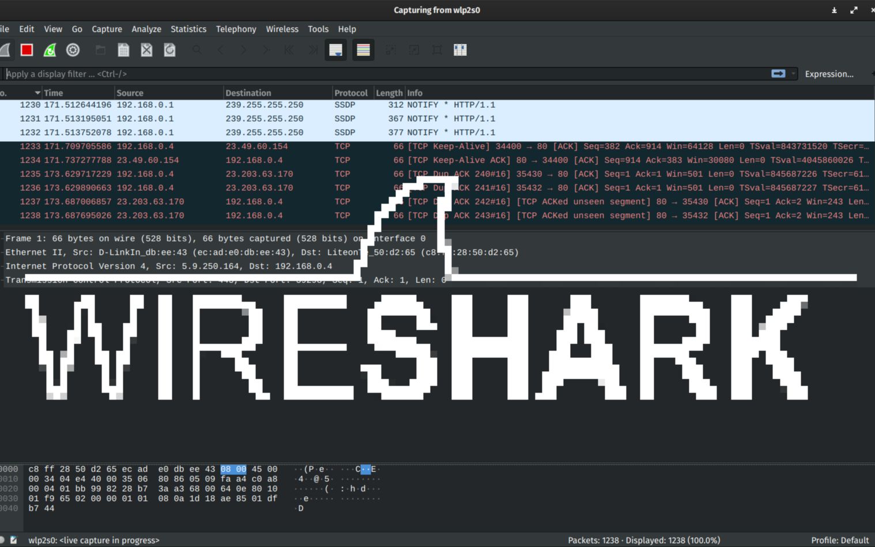Click 'Profile: Default' in status bar
The height and width of the screenshot is (547, 875).
pos(840,540)
